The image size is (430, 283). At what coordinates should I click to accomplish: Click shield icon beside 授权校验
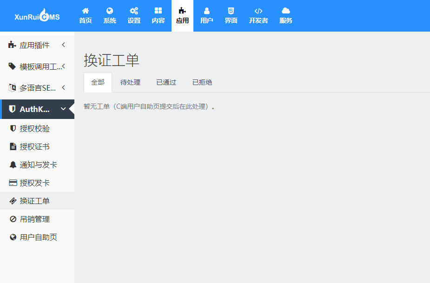[13, 128]
